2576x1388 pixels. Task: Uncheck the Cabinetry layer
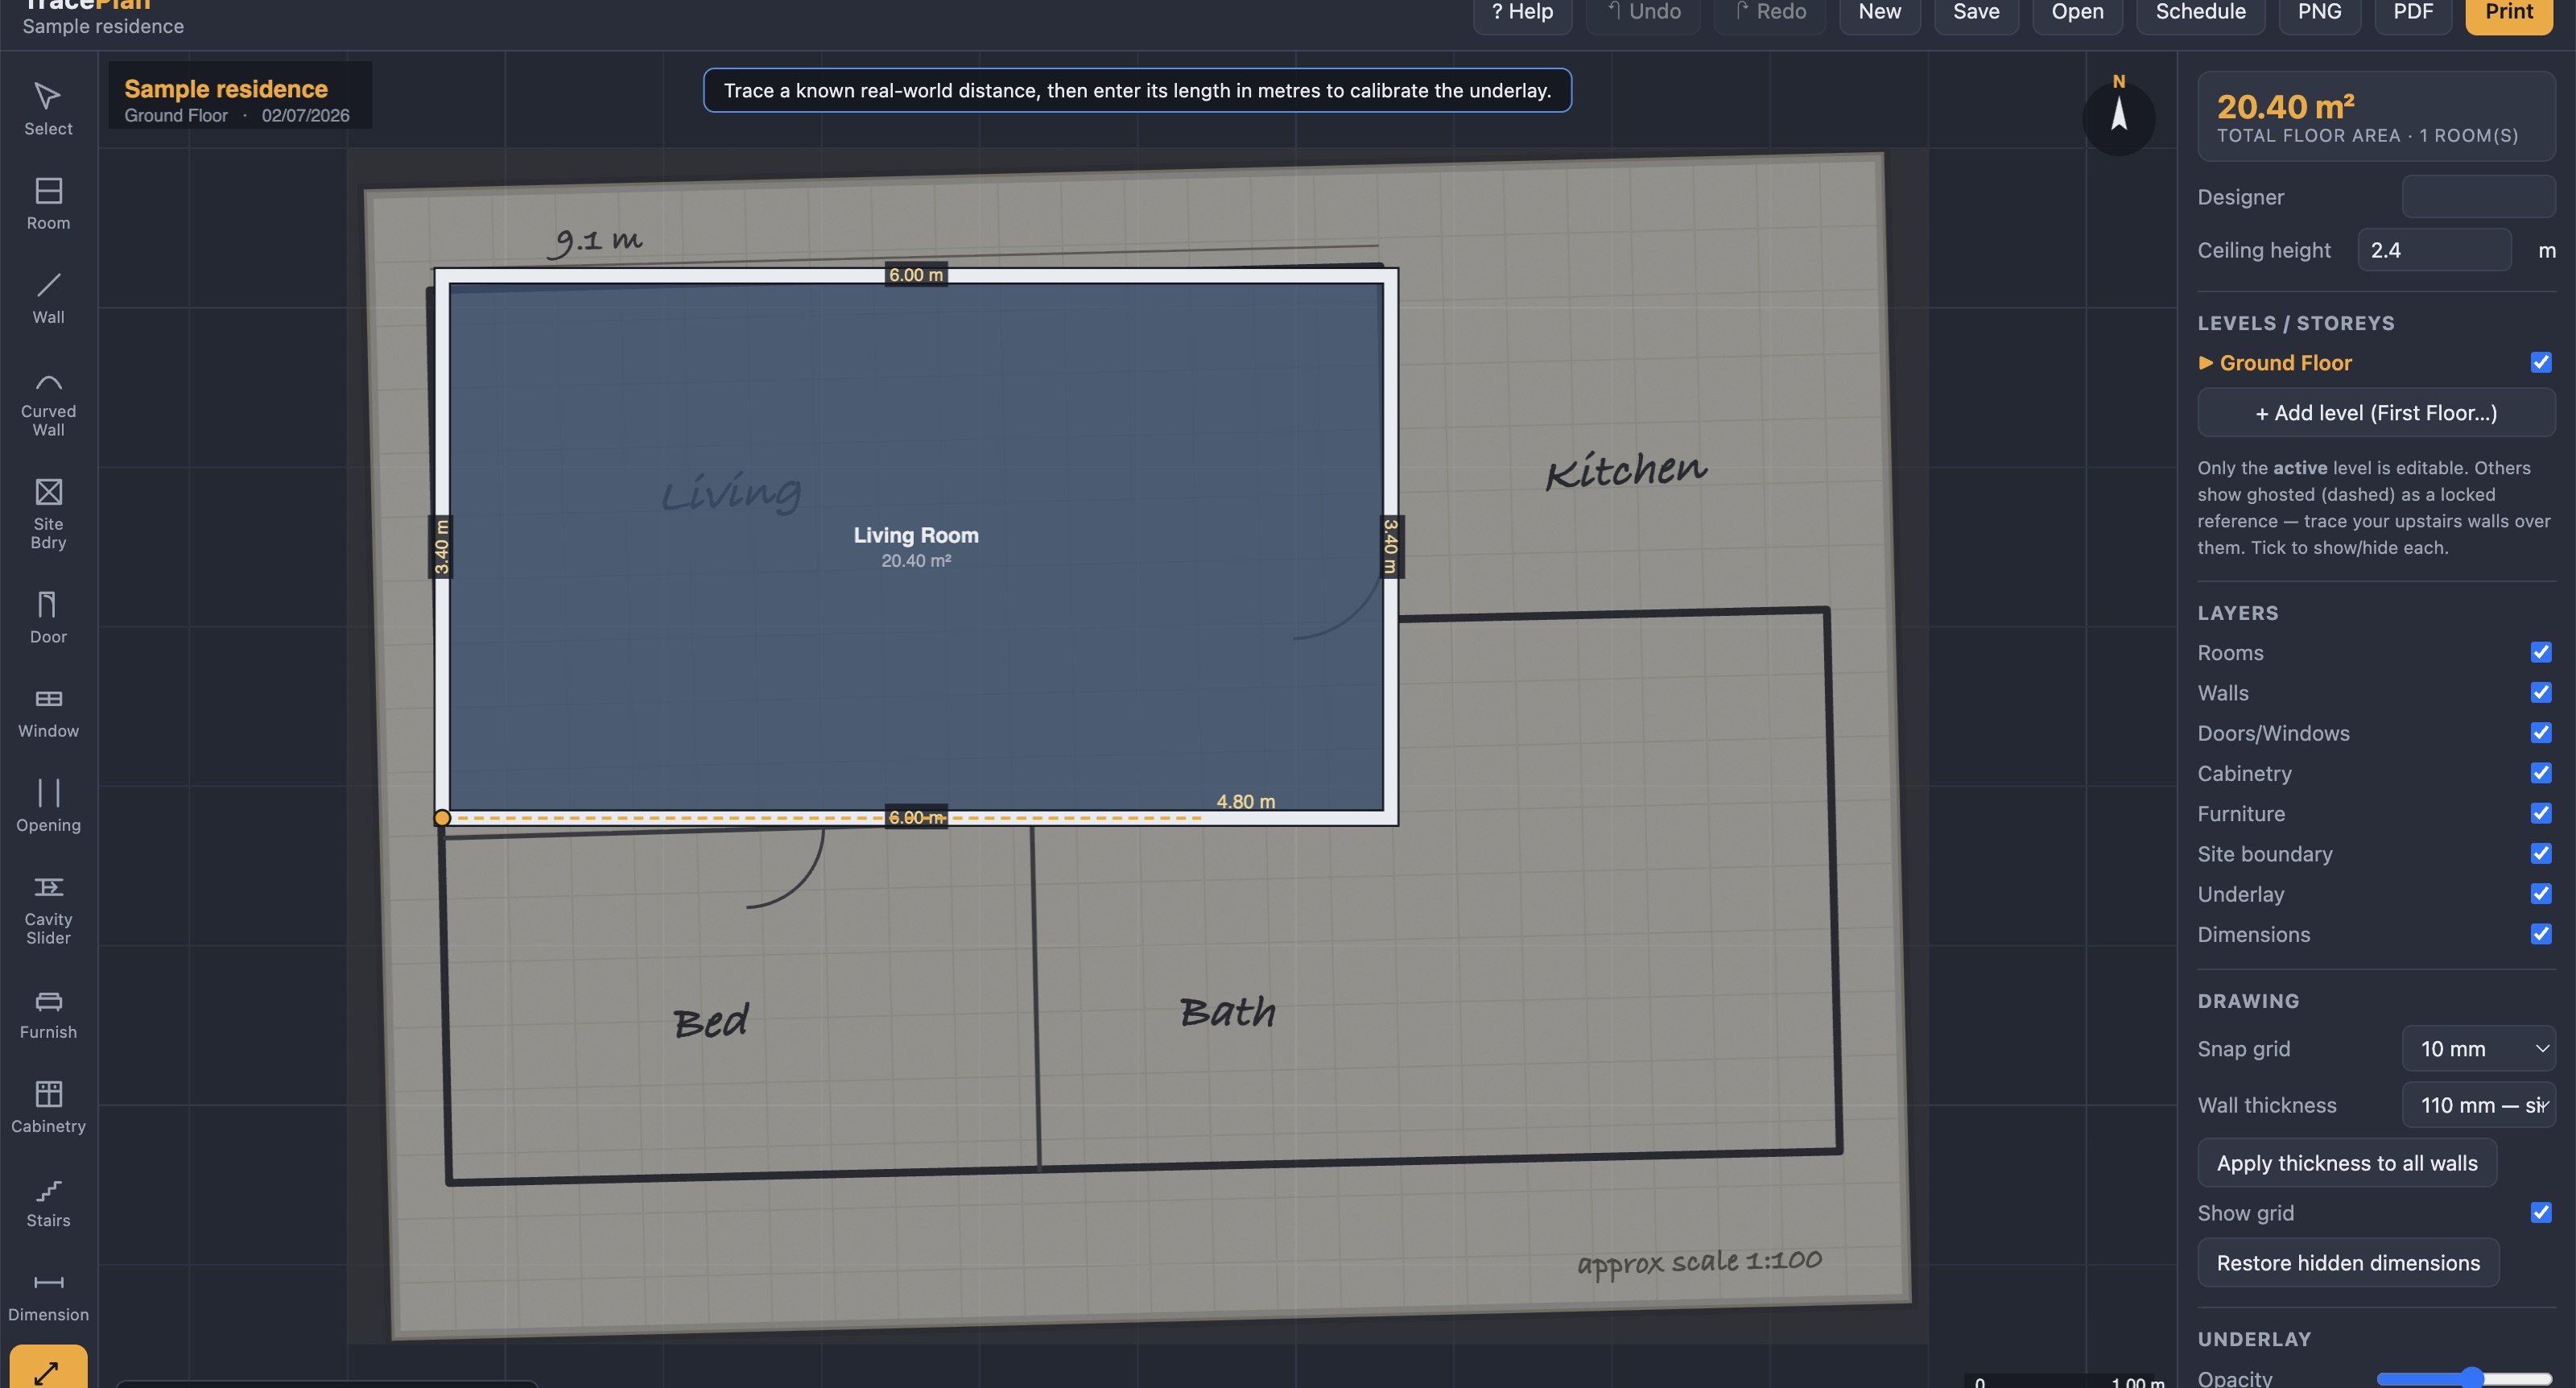tap(2540, 772)
